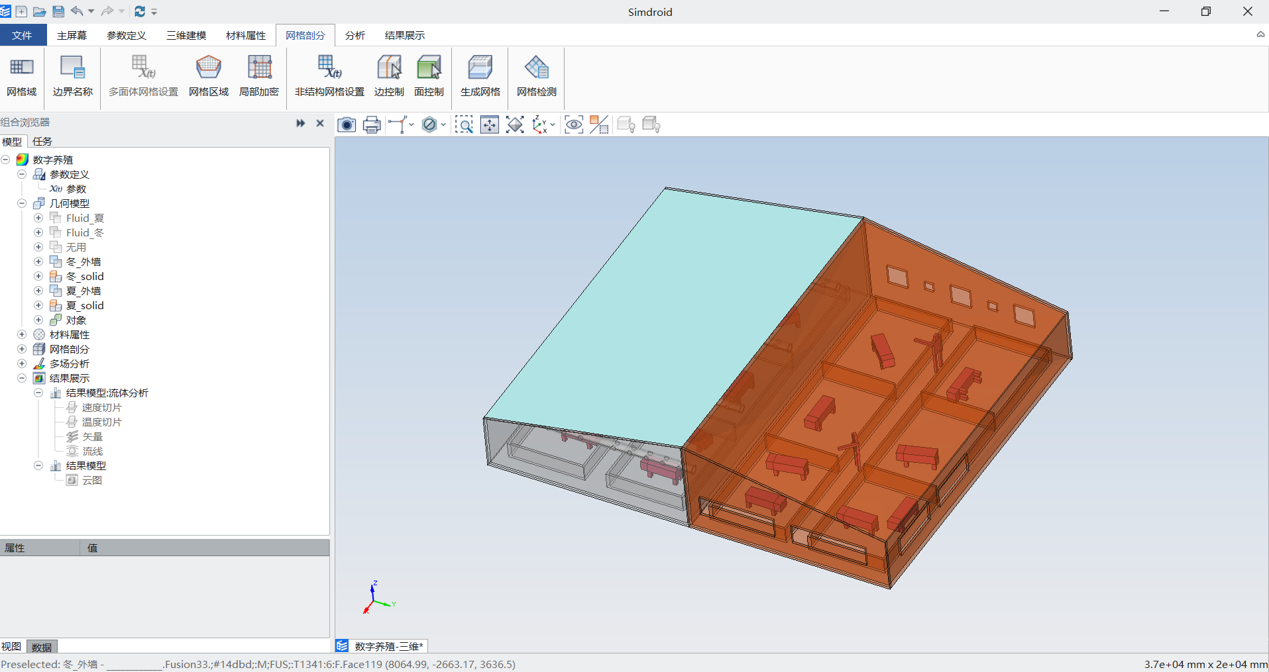1269x672 pixels.
Task: Expand the 多场分析 tree node
Action: 22,363
